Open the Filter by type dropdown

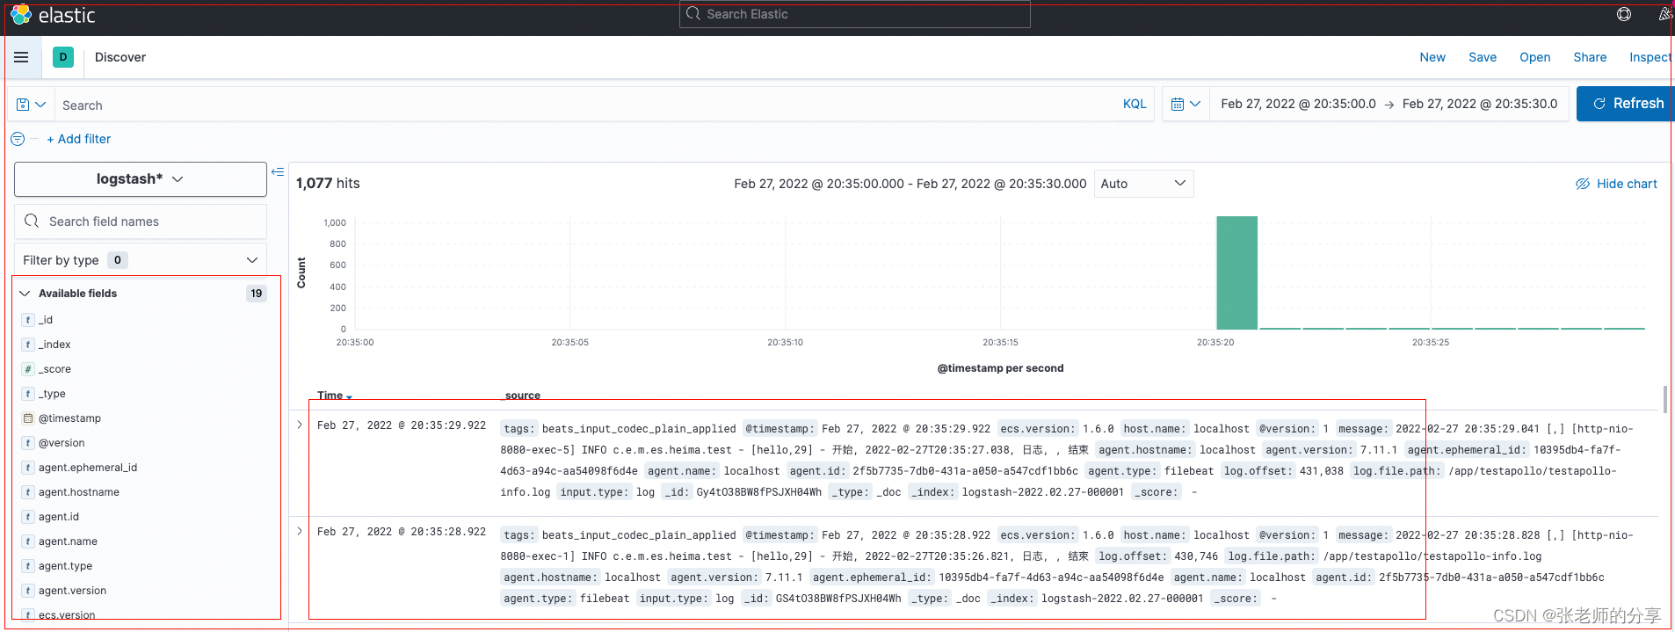(141, 260)
